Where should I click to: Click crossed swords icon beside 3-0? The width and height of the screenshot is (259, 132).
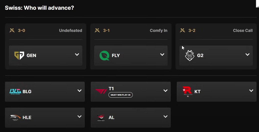coord(12,31)
